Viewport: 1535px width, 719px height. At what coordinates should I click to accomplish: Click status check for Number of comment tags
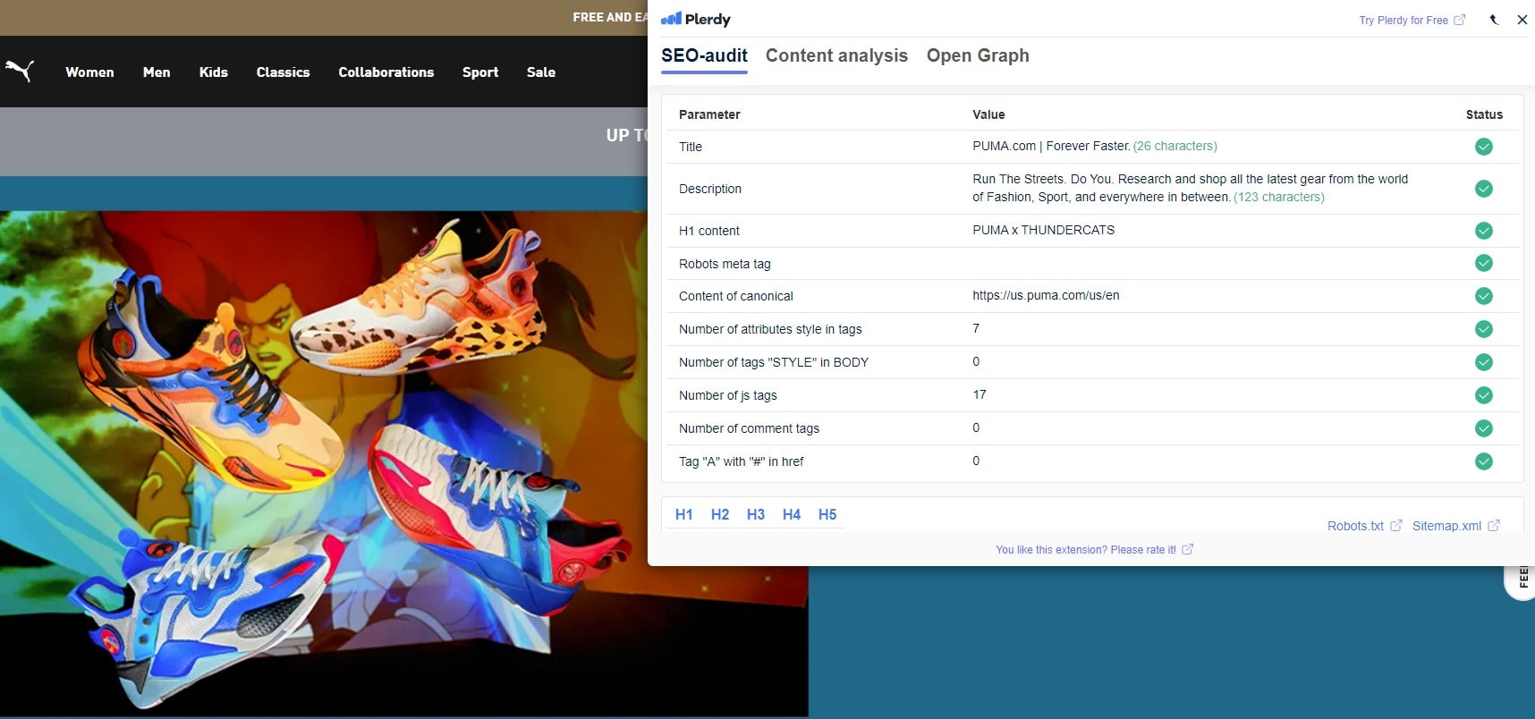point(1484,428)
